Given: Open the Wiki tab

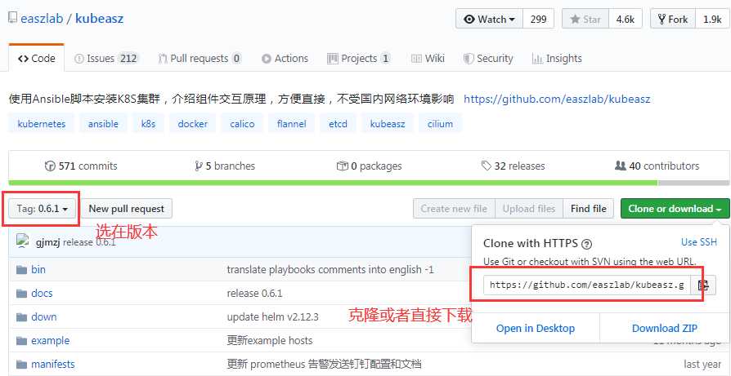Looking at the screenshot, I should click(428, 59).
